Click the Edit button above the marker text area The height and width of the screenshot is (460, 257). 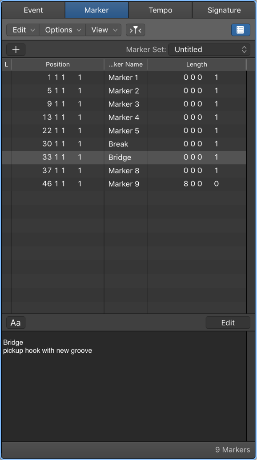(228, 323)
